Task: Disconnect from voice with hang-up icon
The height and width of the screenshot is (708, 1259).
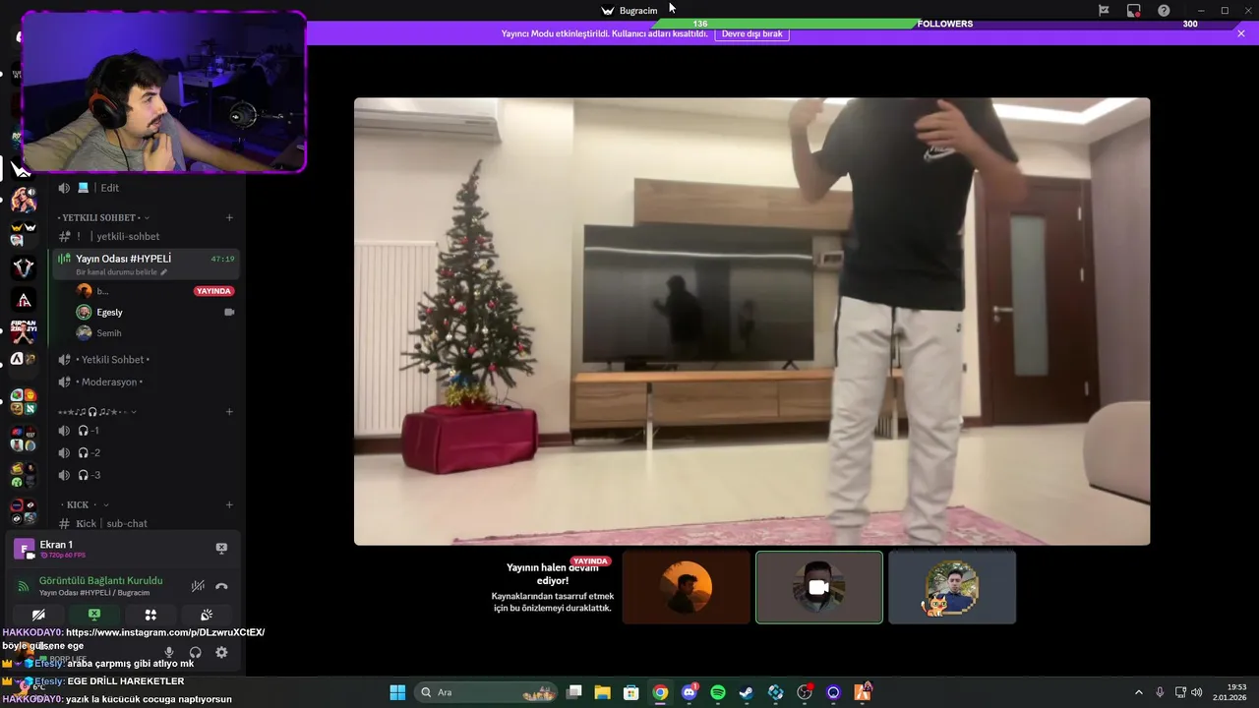Action: [221, 586]
